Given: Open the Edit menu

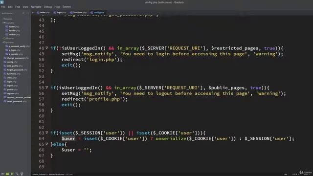Looking at the screenshot, I should click(x=10, y=7).
